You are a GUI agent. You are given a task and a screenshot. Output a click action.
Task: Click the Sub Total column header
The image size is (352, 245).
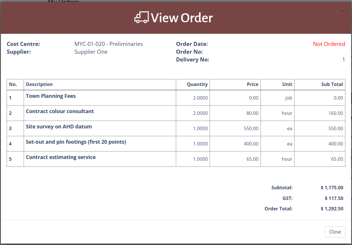pyautogui.click(x=332, y=84)
